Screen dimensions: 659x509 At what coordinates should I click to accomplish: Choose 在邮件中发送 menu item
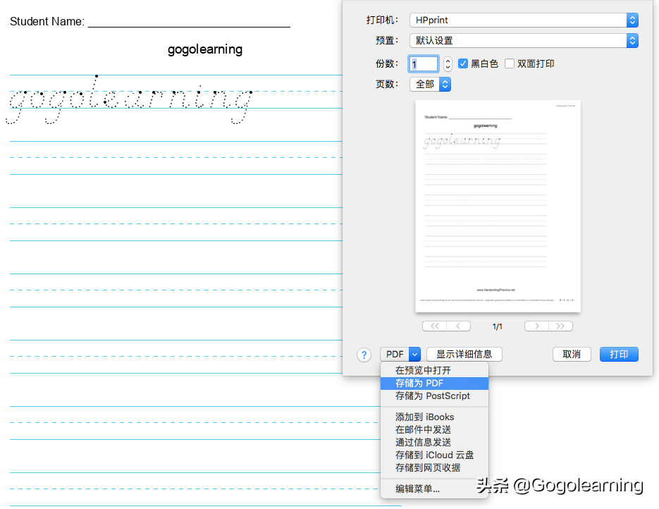point(435,429)
